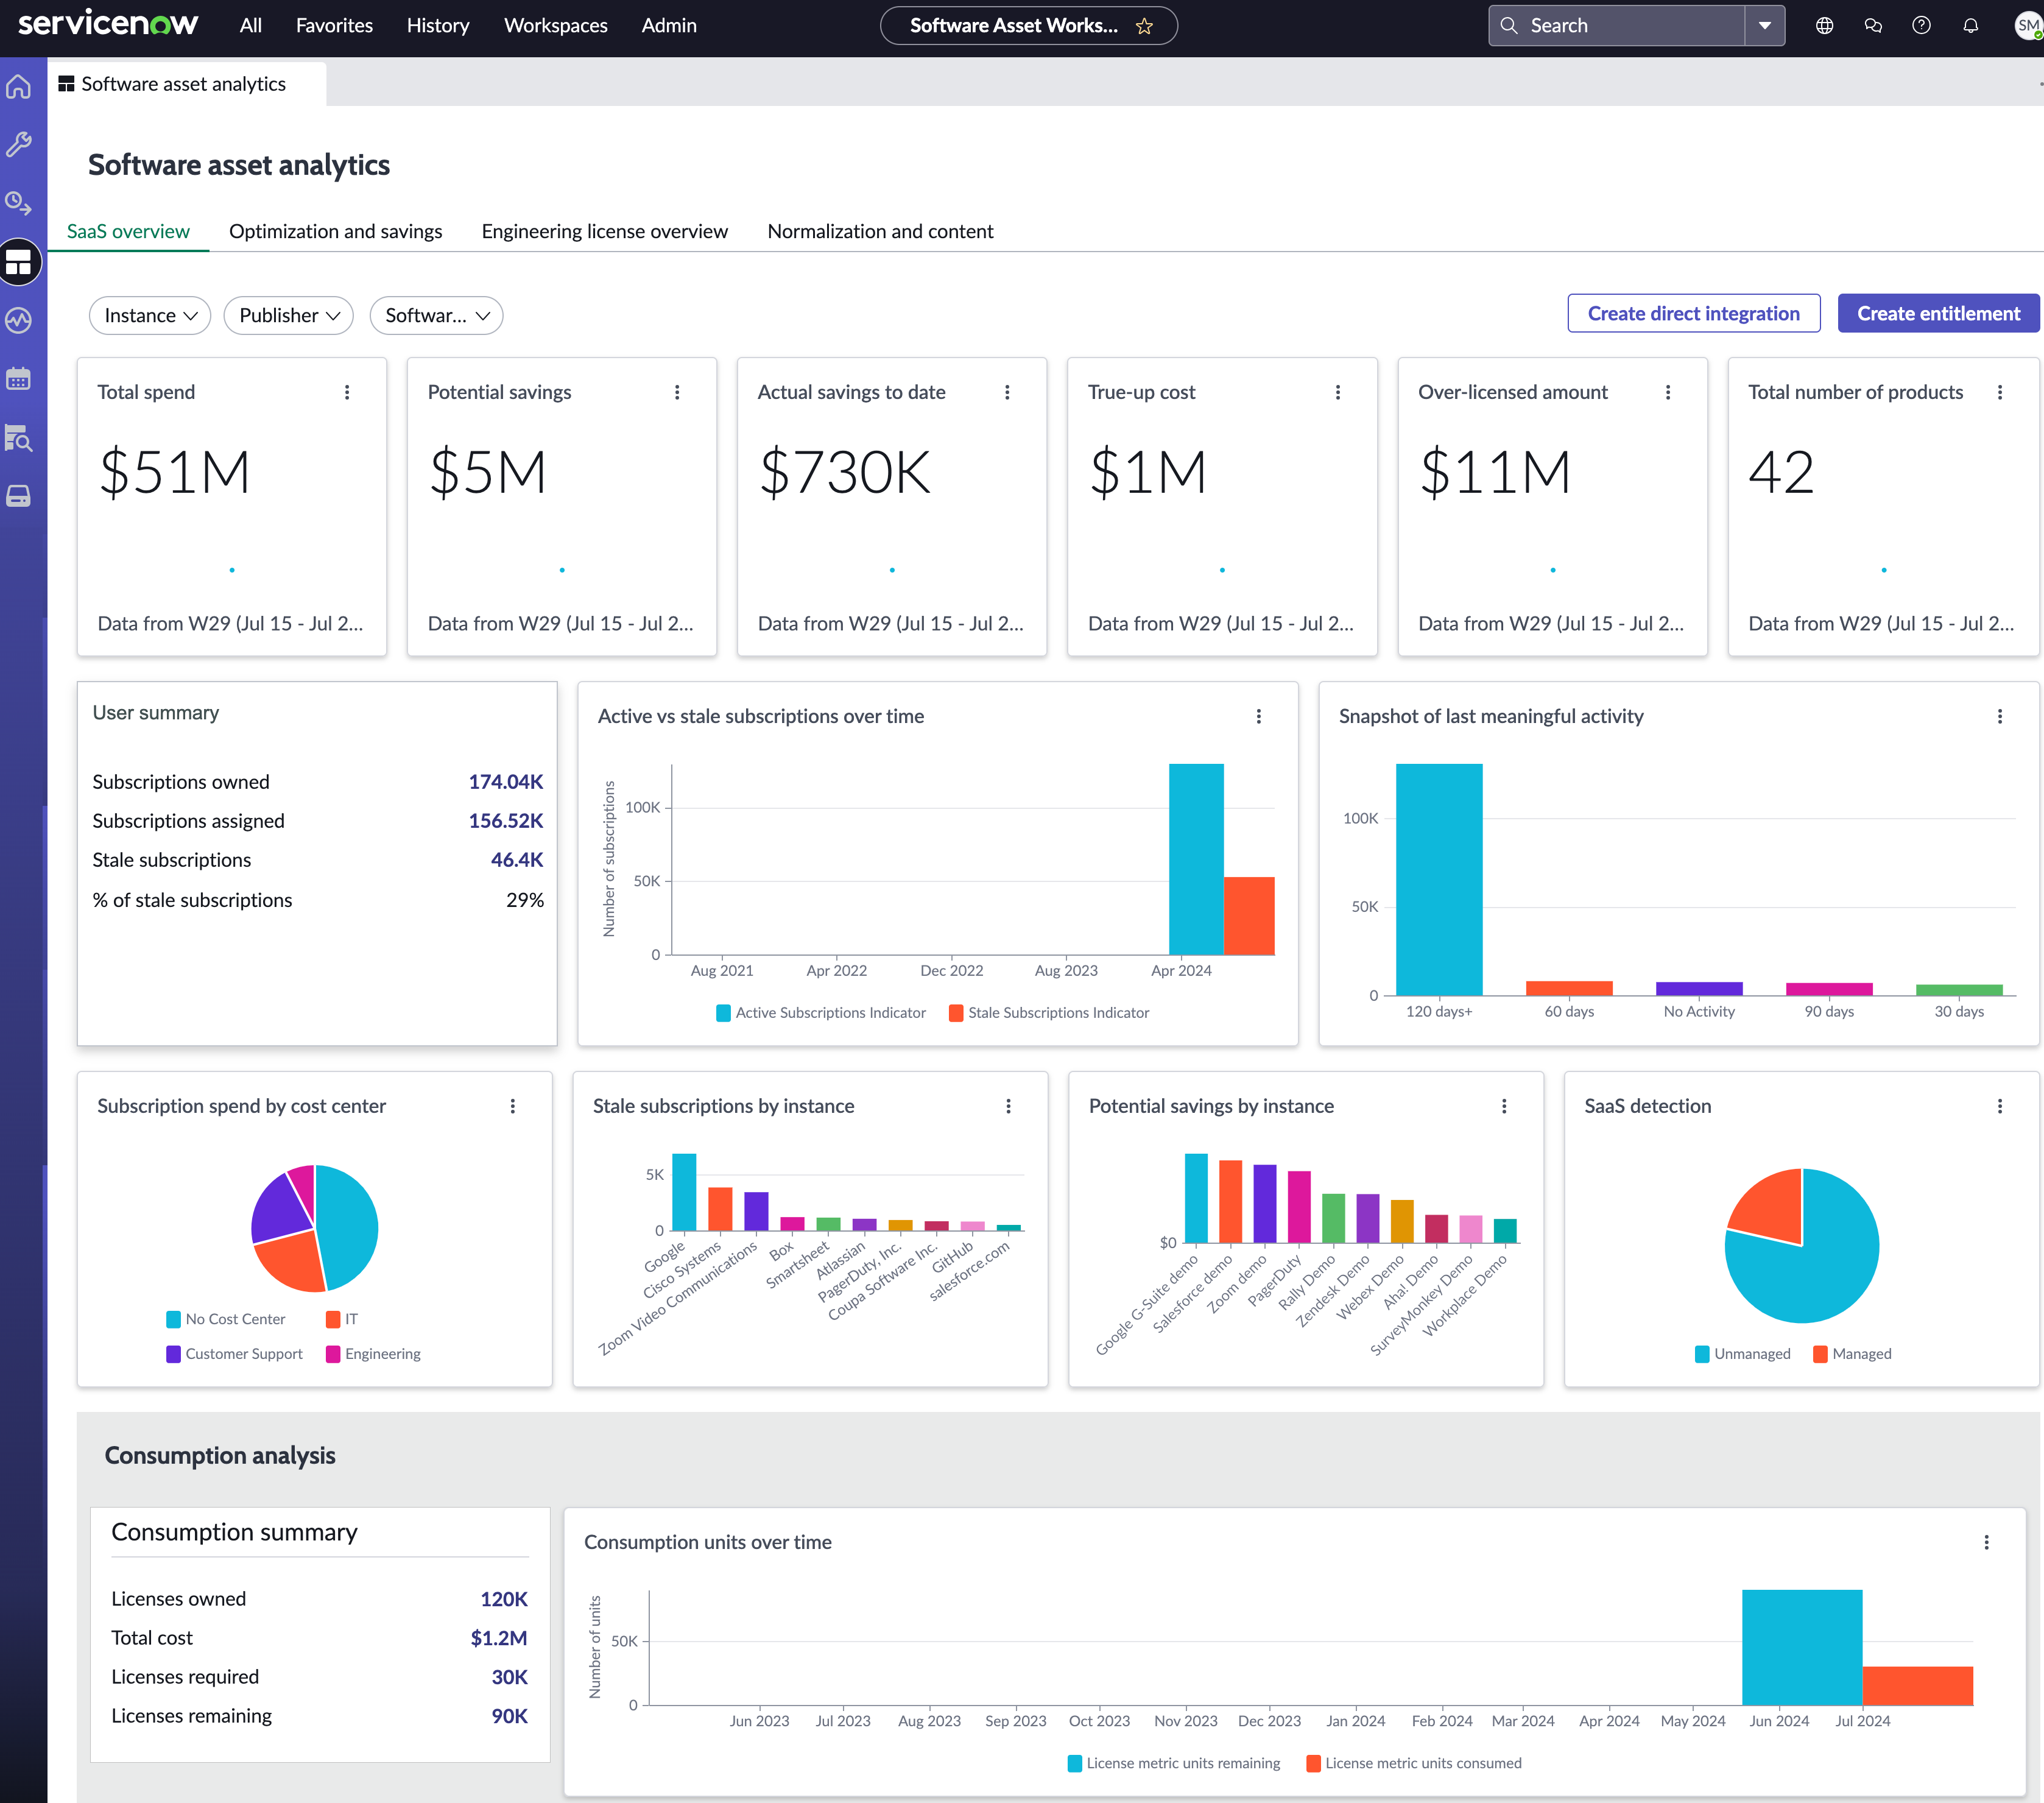Open Licenses owned value 120K
The image size is (2044, 1803).
coord(504,1599)
